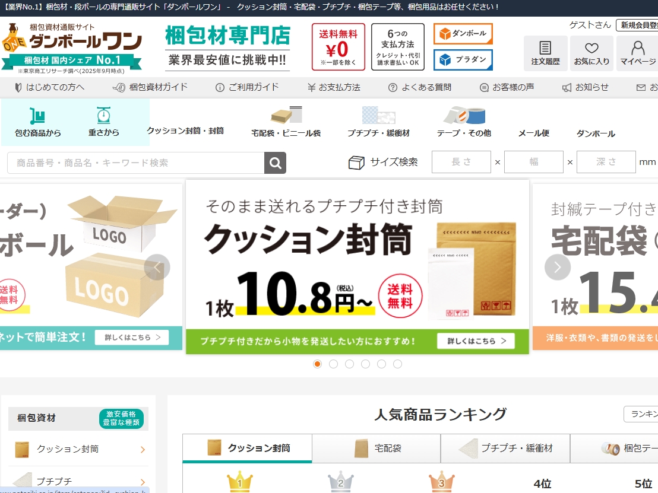The height and width of the screenshot is (493, 658).
Task: Open the ランキング link near 人気商品ランキング
Action: (x=644, y=414)
